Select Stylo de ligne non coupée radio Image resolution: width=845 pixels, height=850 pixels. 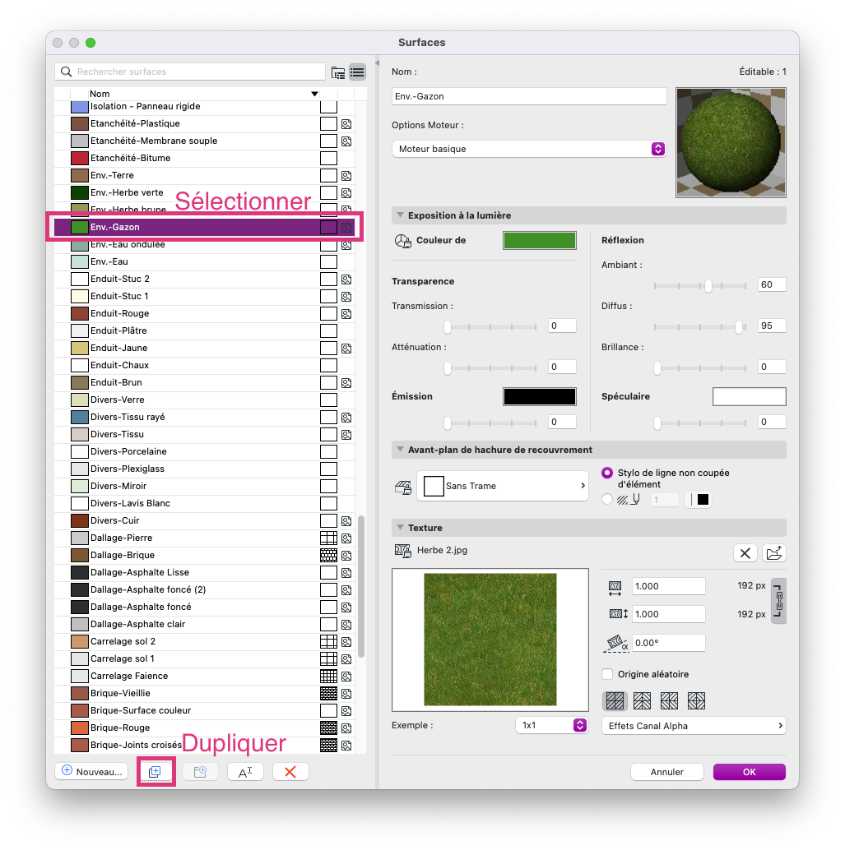pyautogui.click(x=607, y=473)
